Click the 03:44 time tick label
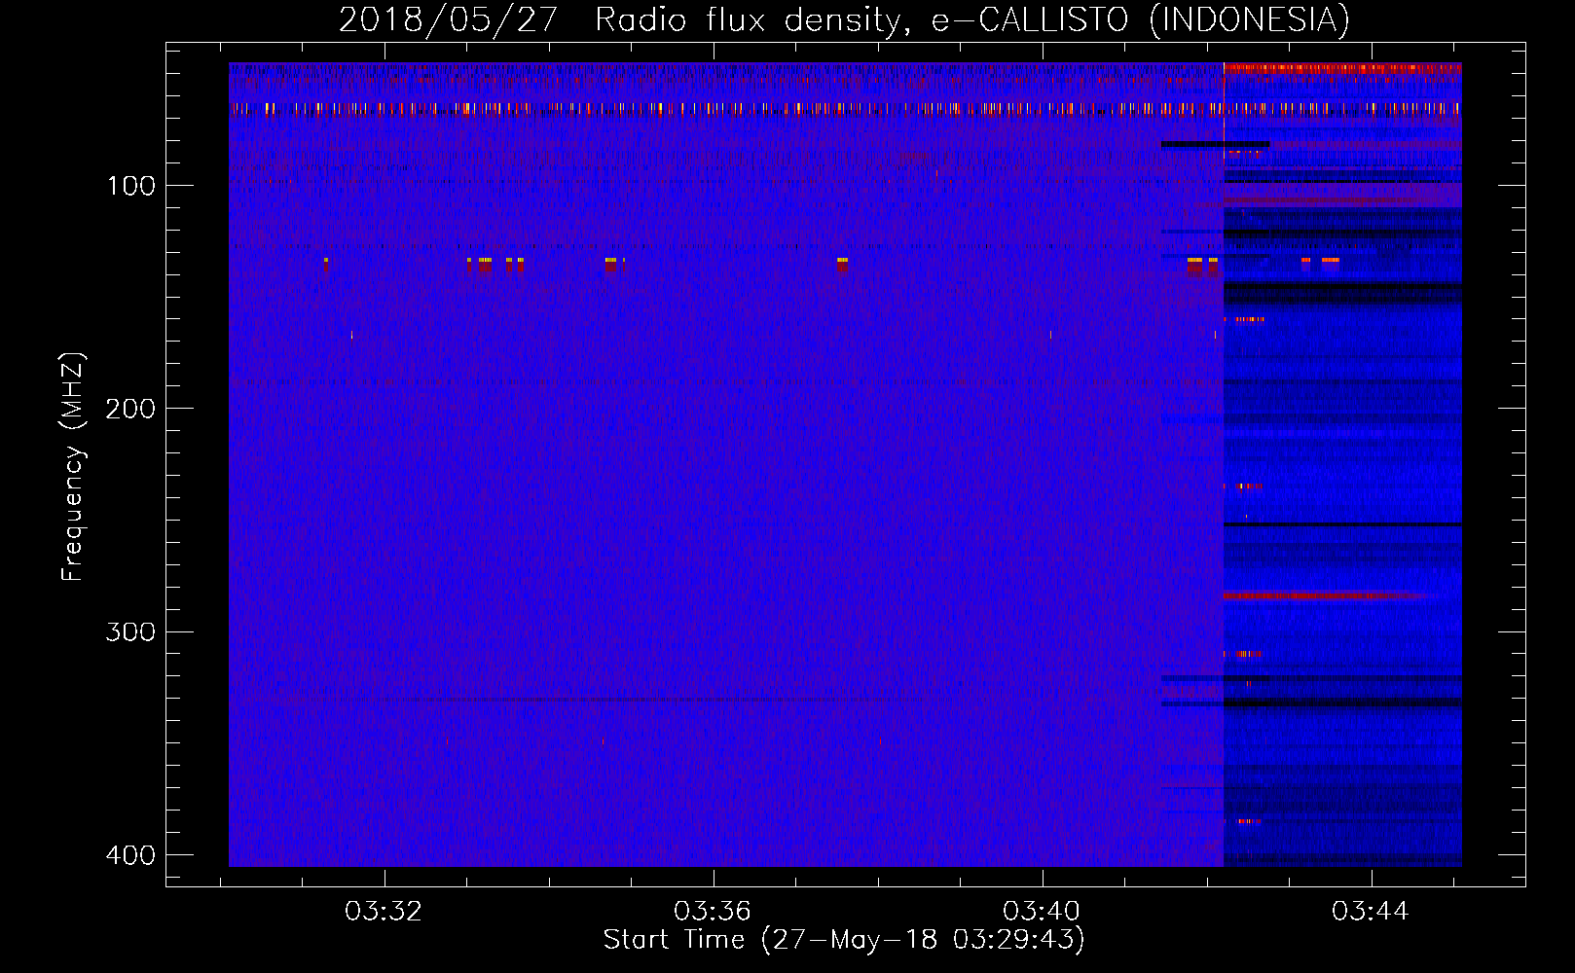Viewport: 1575px width, 973px height. (x=1371, y=911)
